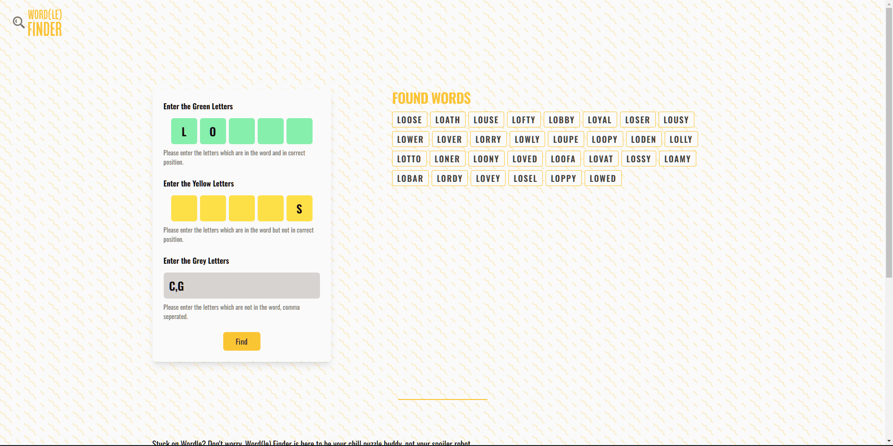Choose the found word LOUSY
This screenshot has height=446, width=893.
pos(676,120)
